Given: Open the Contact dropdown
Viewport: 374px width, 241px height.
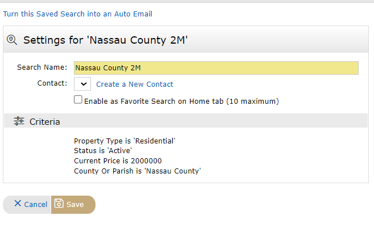Looking at the screenshot, I should pyautogui.click(x=82, y=84).
